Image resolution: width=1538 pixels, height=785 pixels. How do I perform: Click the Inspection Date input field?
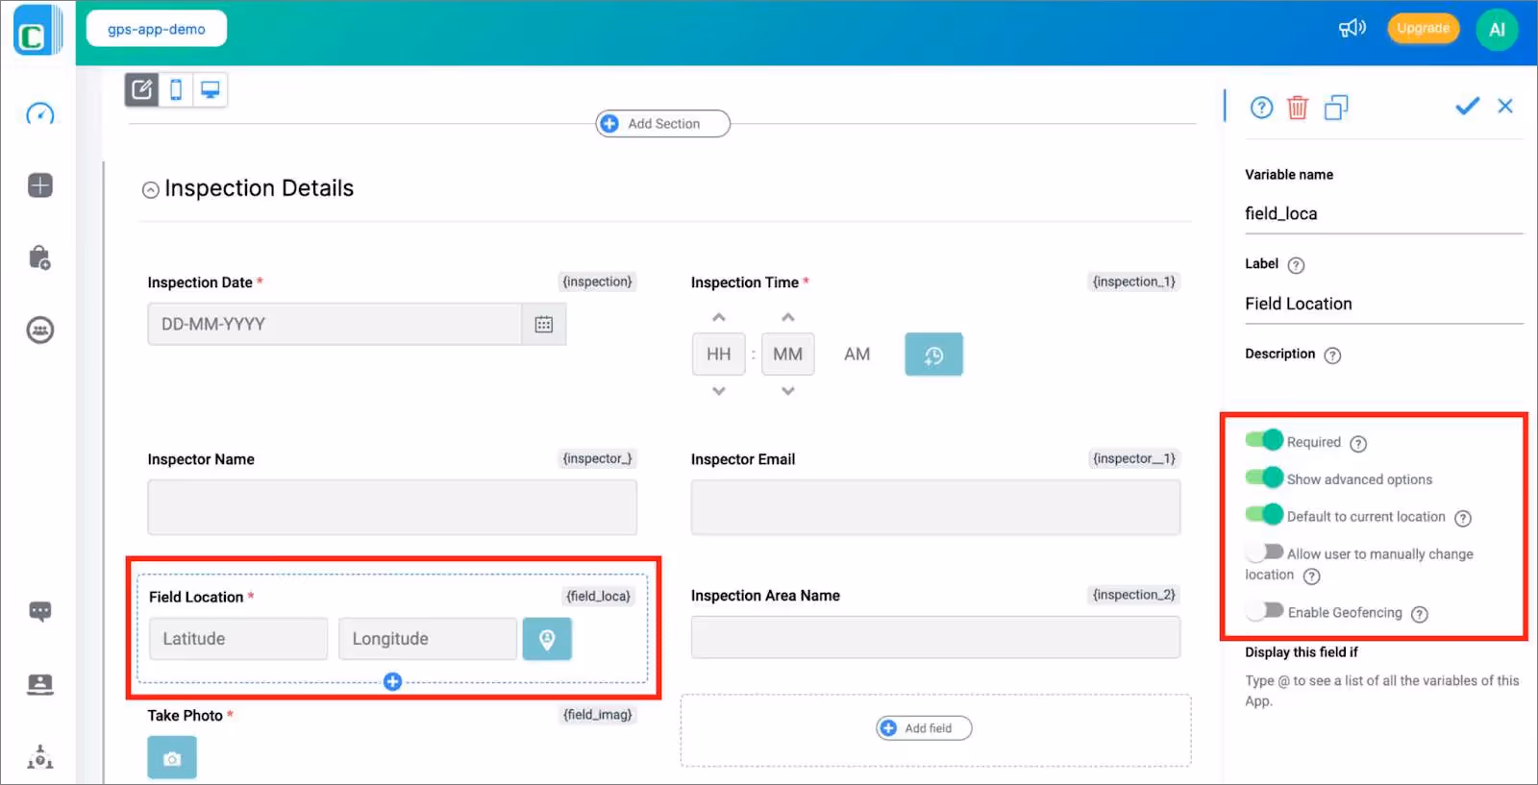click(x=335, y=325)
